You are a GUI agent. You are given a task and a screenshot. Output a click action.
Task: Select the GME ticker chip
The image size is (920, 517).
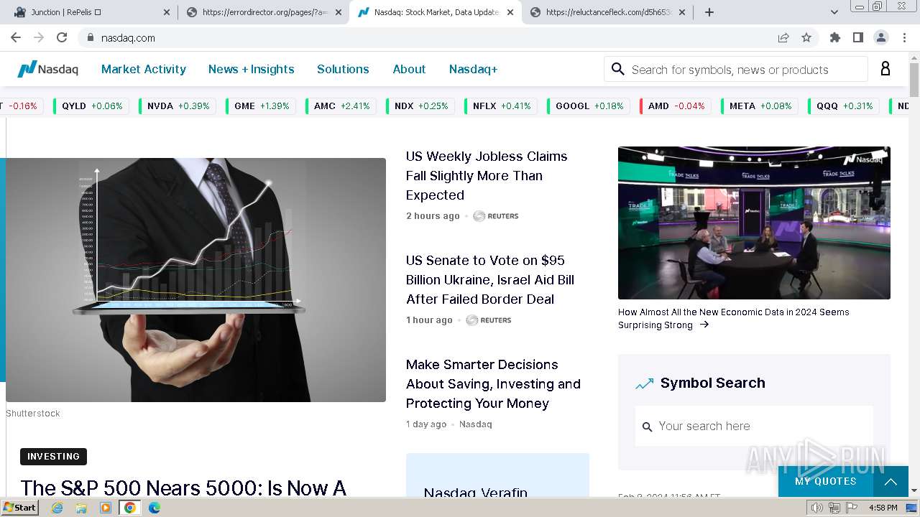pos(261,106)
